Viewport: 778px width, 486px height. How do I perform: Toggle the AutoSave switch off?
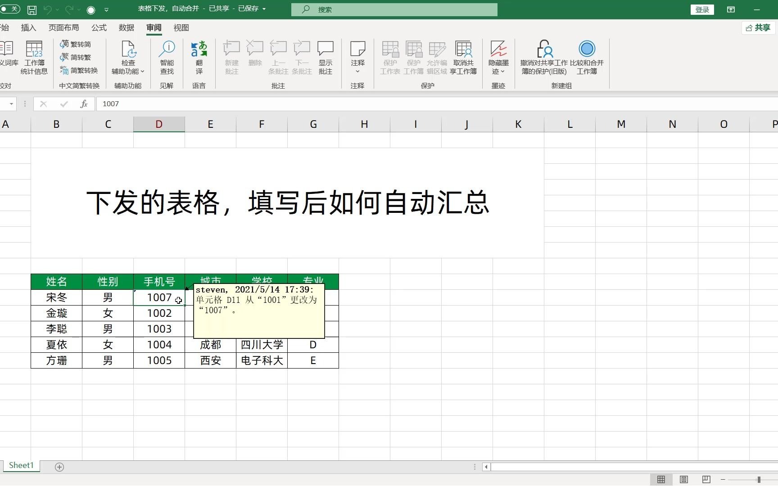(10, 9)
